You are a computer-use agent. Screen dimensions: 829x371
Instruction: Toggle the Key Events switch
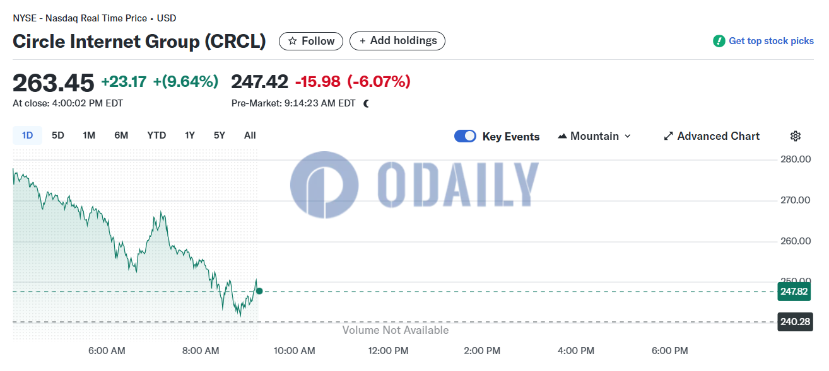coord(466,136)
